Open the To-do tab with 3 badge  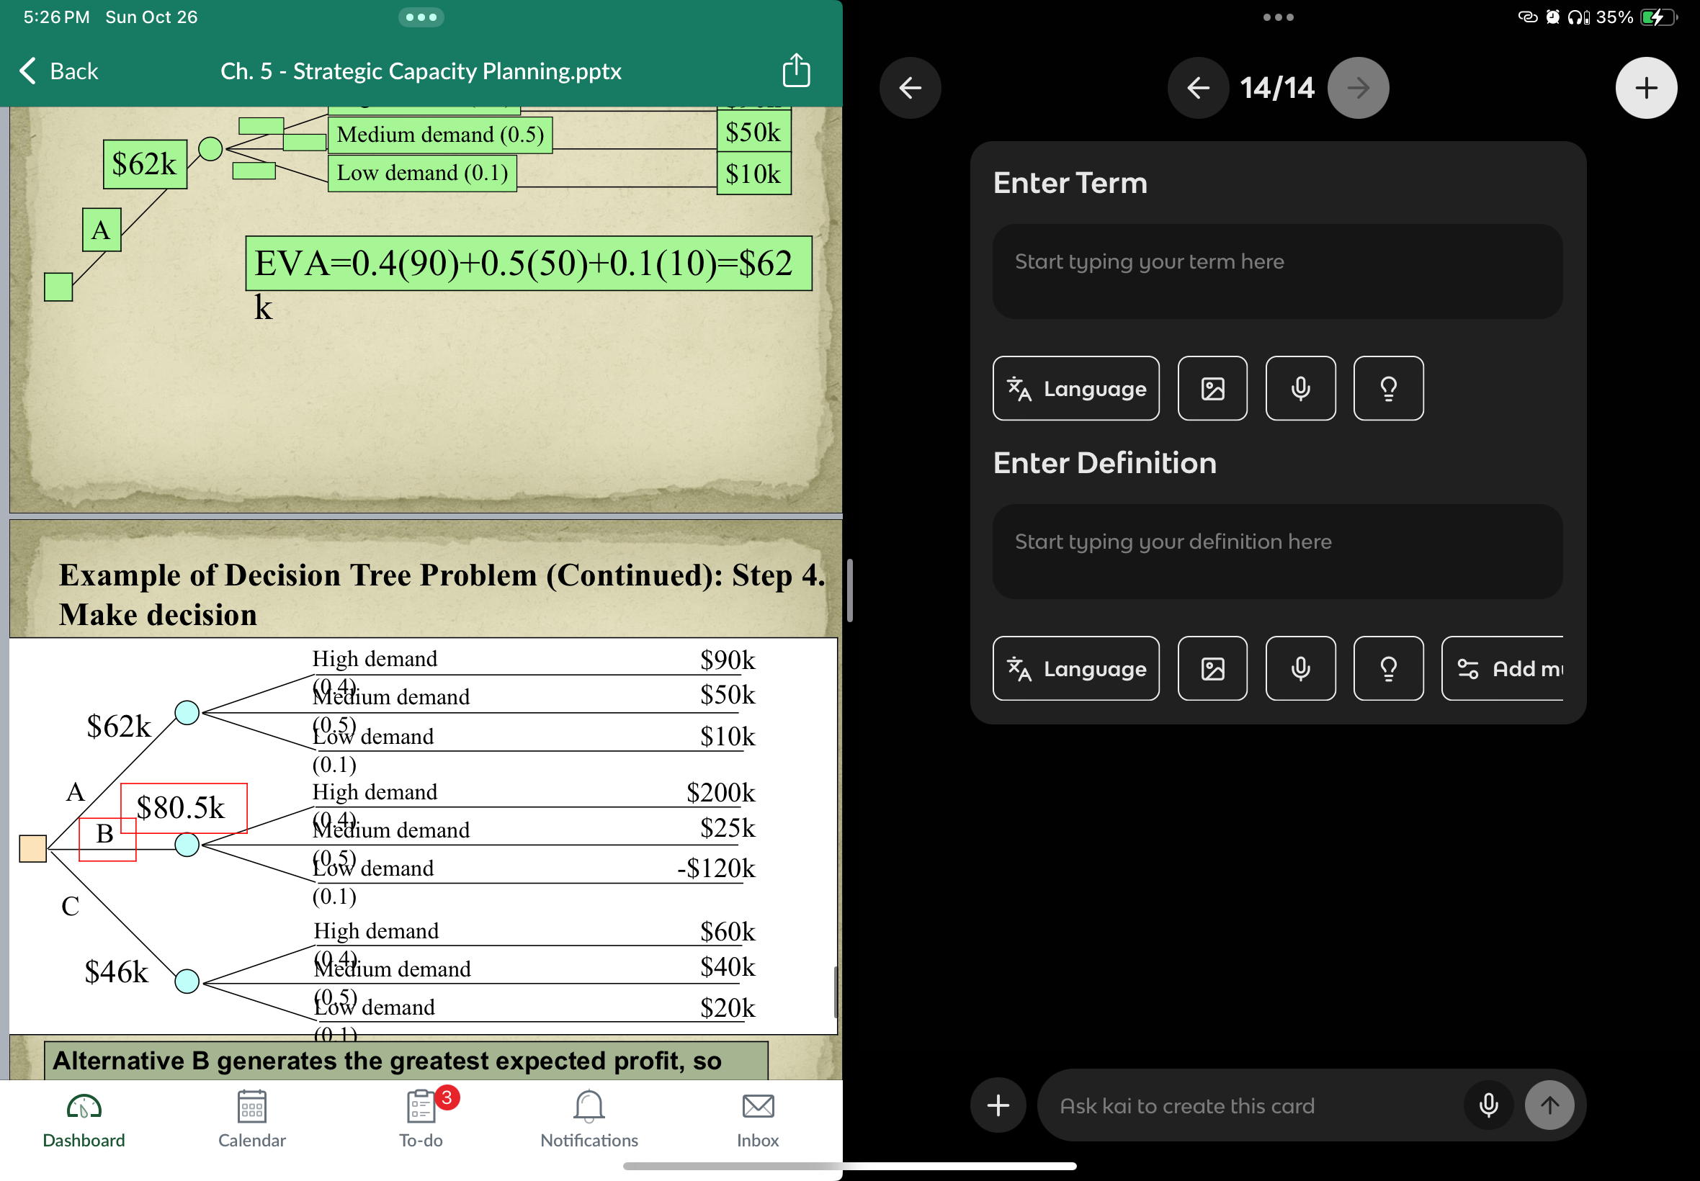(421, 1118)
